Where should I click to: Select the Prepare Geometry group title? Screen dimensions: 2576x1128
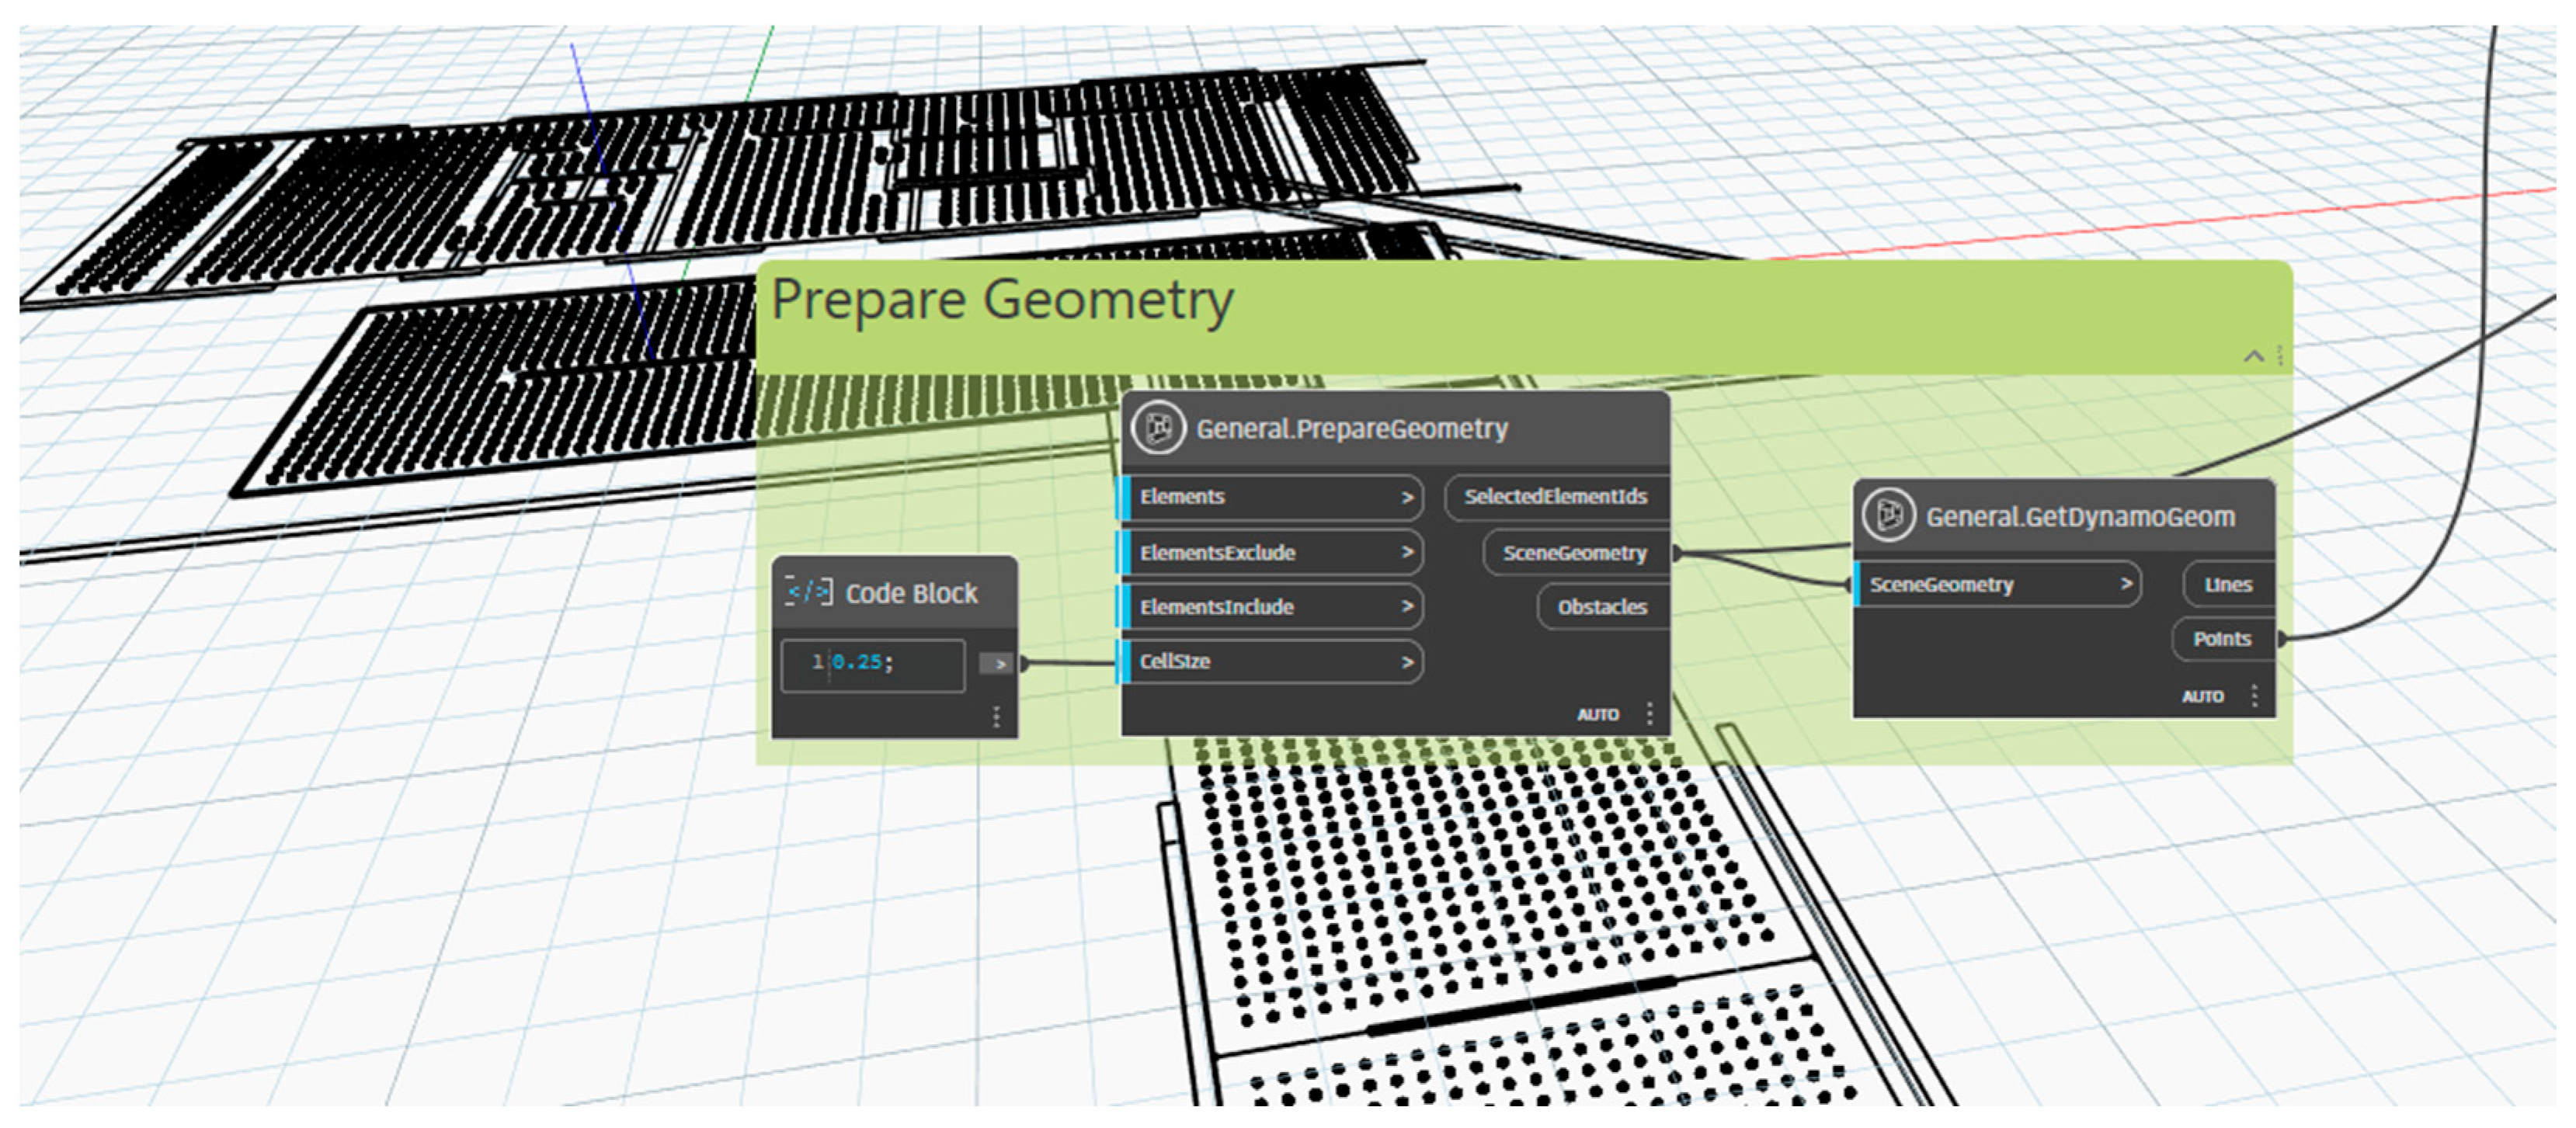(1002, 300)
